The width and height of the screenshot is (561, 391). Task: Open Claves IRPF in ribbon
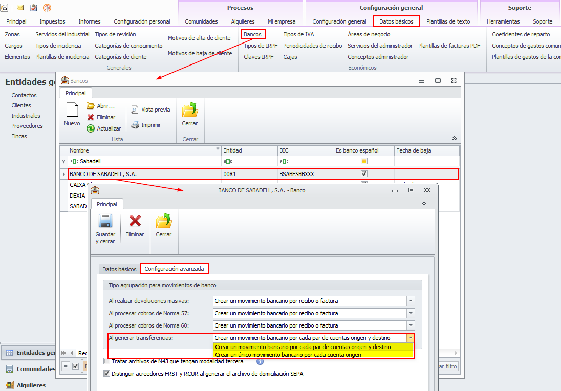tap(258, 57)
